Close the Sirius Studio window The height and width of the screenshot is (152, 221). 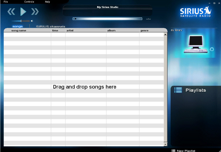tap(219, 3)
